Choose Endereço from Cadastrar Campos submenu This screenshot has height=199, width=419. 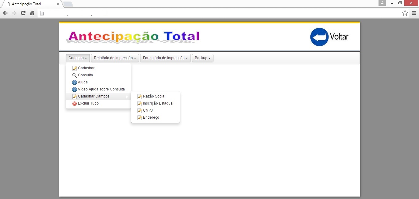[x=151, y=117]
